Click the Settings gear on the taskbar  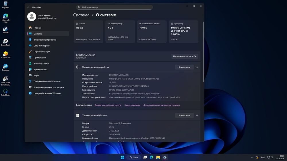(164, 157)
